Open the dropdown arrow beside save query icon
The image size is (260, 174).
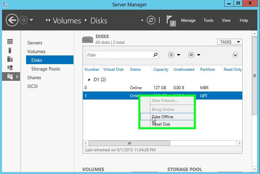199,55
